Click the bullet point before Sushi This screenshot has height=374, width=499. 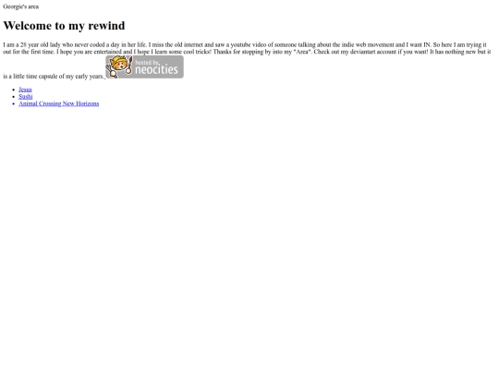(x=13, y=97)
